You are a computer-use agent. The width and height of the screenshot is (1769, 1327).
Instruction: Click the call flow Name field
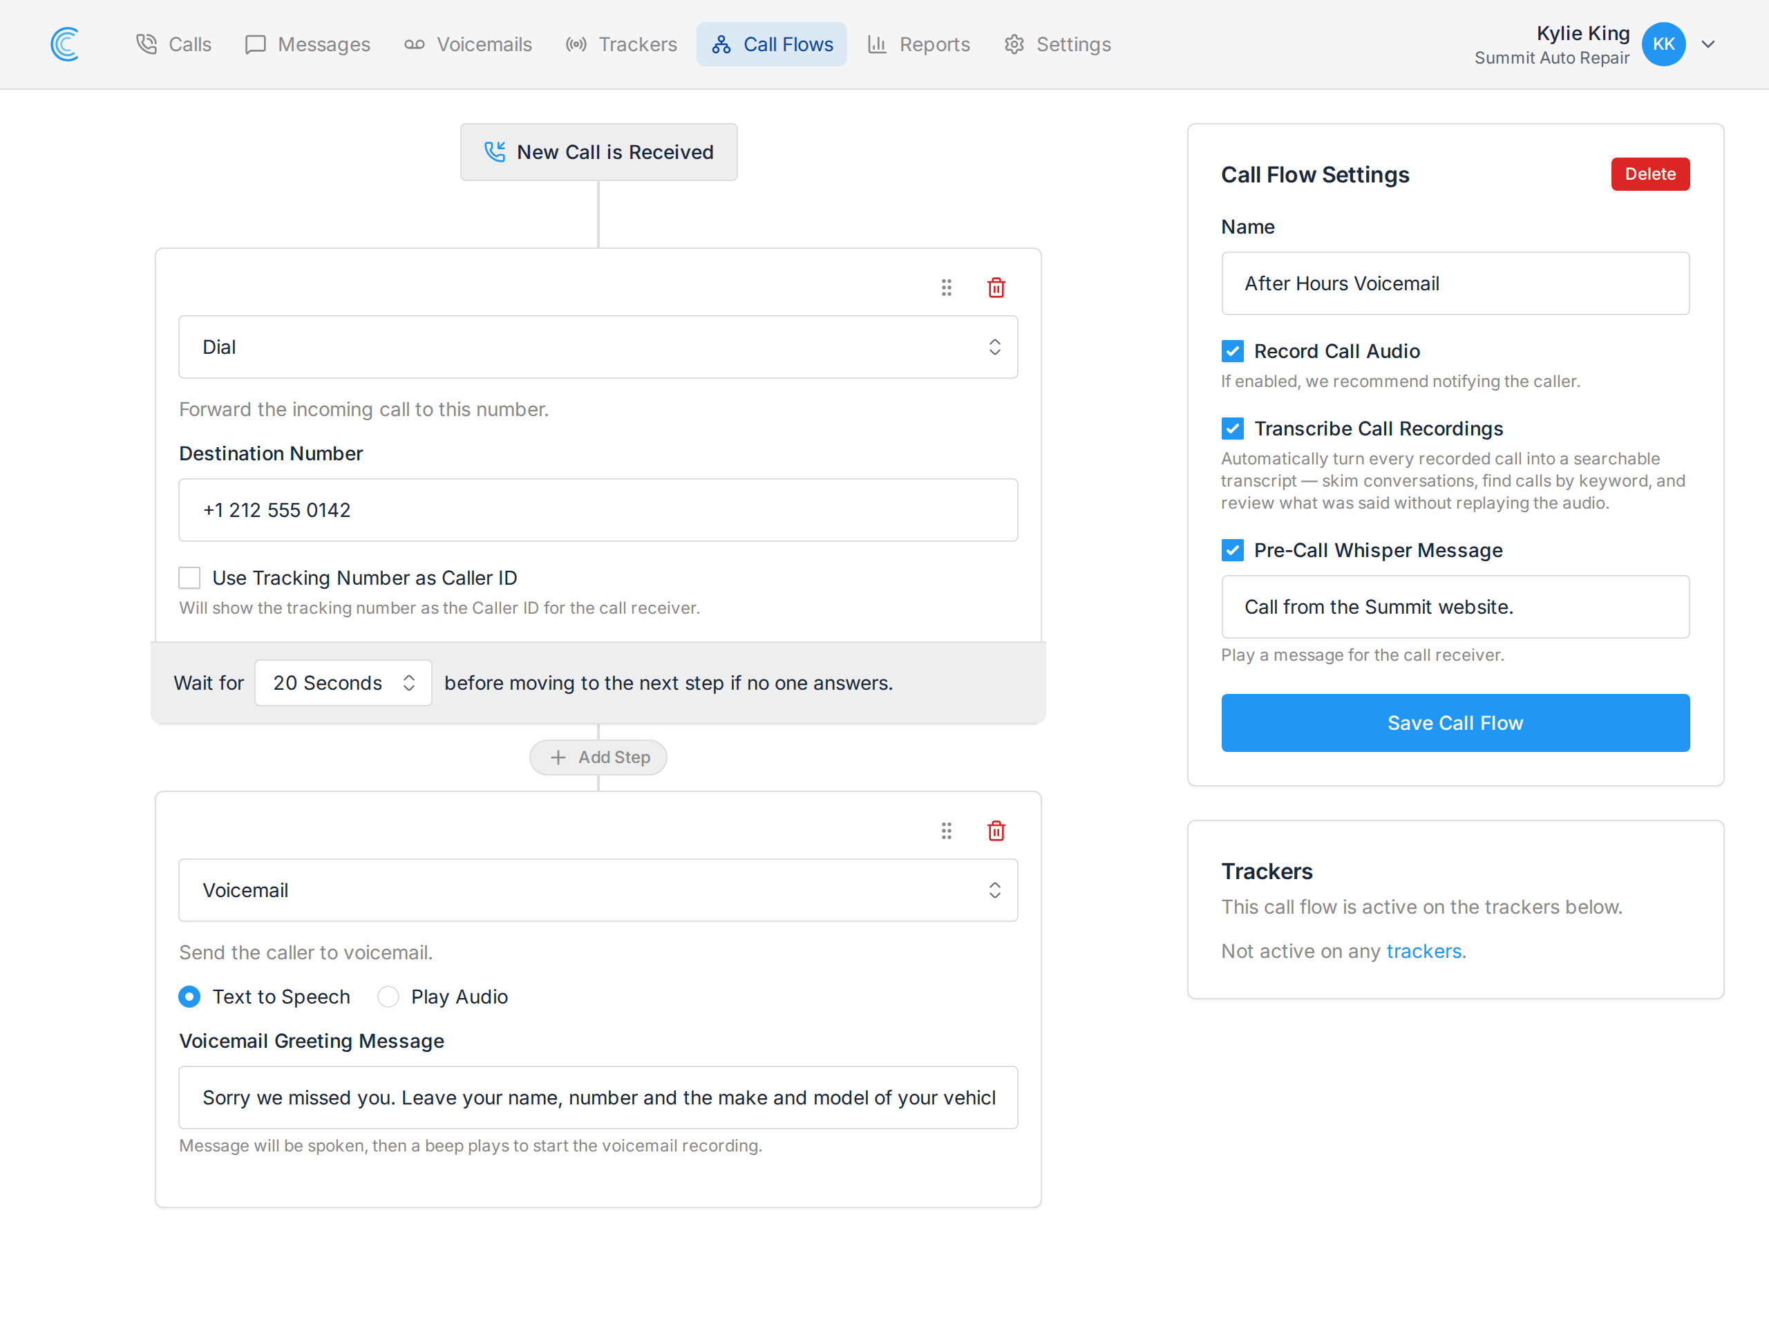click(1455, 284)
